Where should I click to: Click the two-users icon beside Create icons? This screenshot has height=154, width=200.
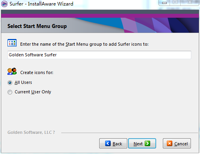coord(12,71)
